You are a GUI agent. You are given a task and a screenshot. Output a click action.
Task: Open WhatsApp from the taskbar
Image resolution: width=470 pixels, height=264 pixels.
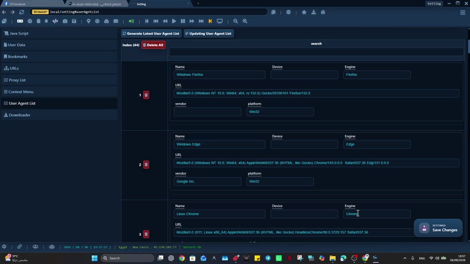(279, 258)
